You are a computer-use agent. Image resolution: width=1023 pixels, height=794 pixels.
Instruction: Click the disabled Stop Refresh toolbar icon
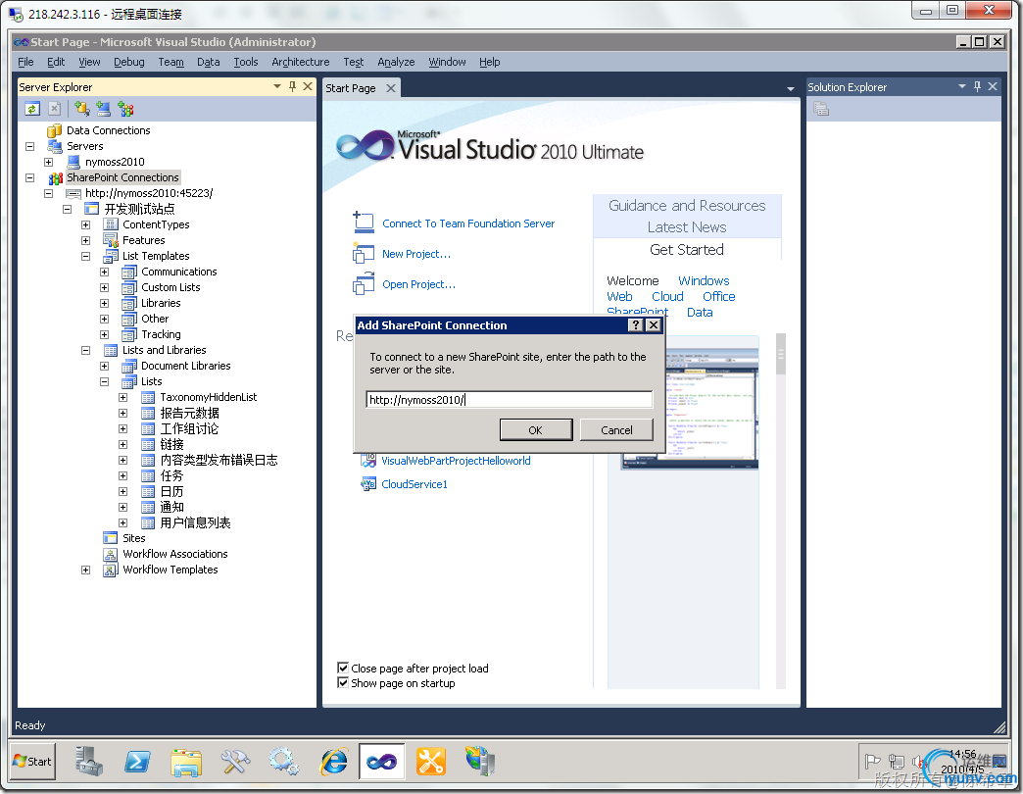point(55,109)
